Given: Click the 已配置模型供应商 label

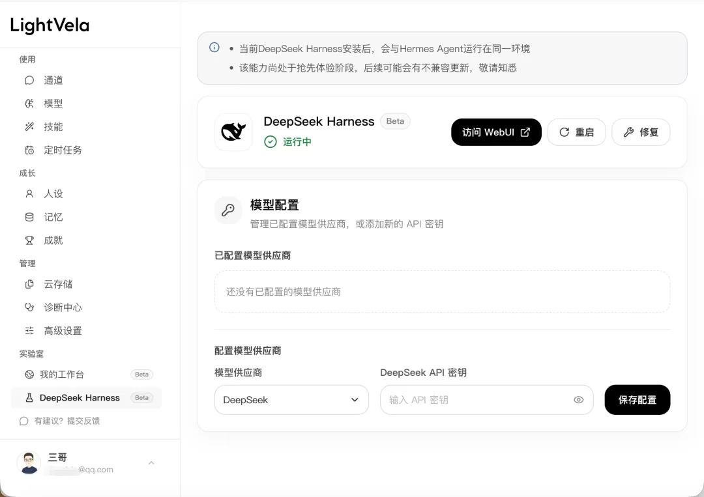Looking at the screenshot, I should click(x=252, y=256).
